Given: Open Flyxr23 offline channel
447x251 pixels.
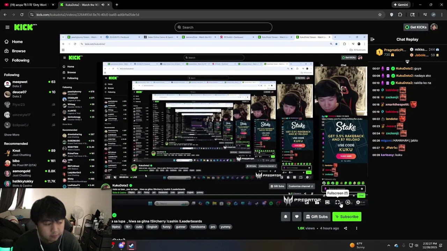Looking at the screenshot, I should point(30,105).
